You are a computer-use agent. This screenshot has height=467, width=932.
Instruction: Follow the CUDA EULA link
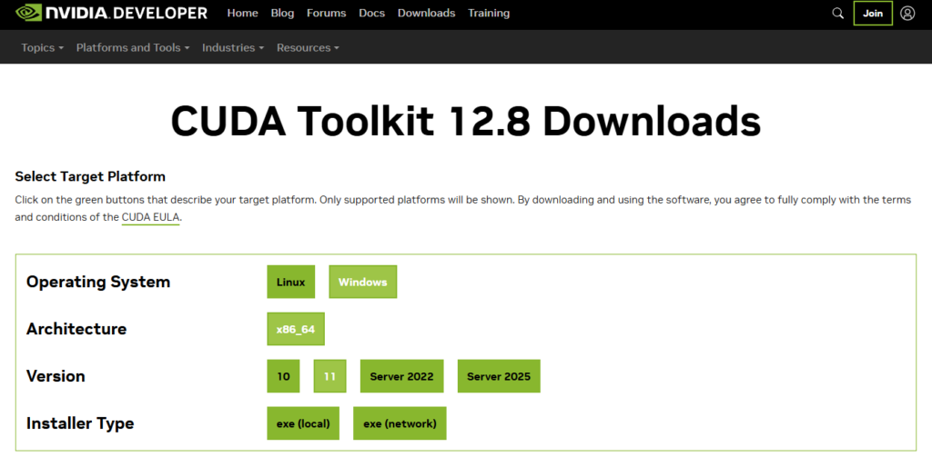pos(150,217)
